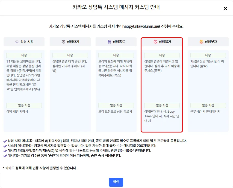Select the 상담대기 header label
This screenshot has width=233, height=188.
click(x=73, y=42)
